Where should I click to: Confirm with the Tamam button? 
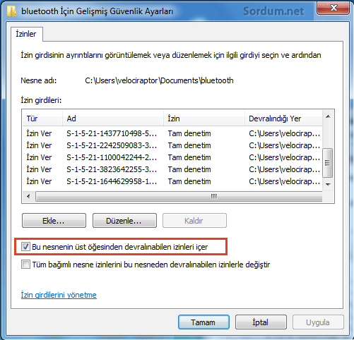point(203,322)
